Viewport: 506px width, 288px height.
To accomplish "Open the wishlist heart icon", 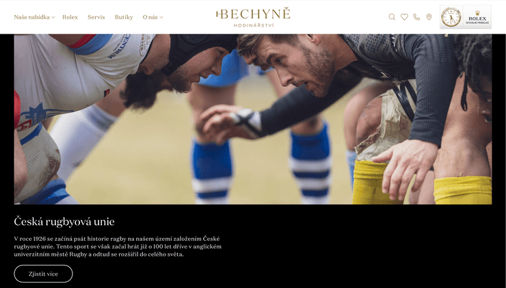I will [404, 17].
